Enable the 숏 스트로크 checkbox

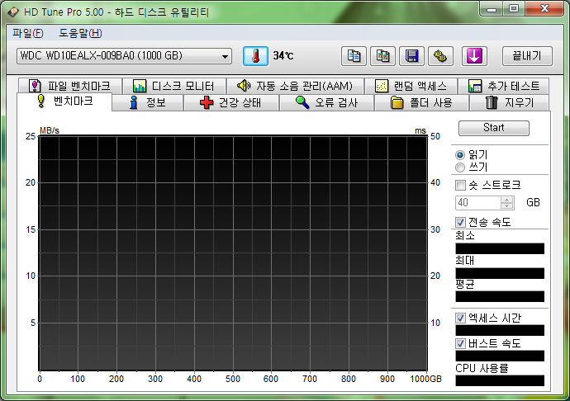[460, 186]
